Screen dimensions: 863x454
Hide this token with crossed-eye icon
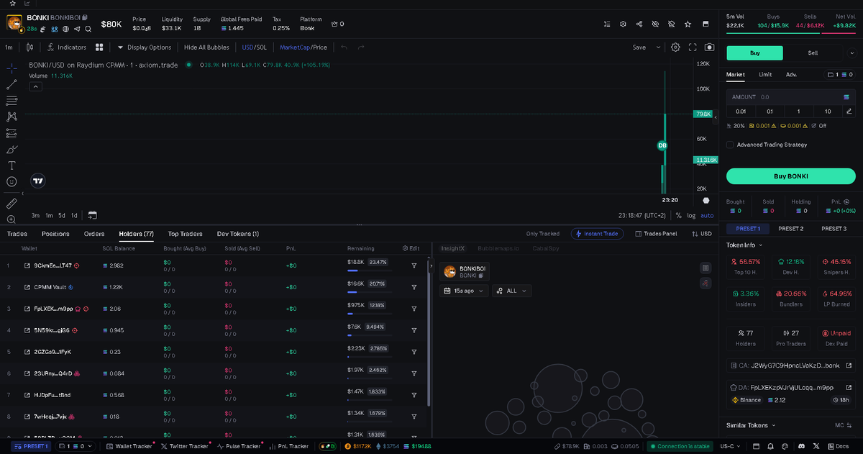655,24
